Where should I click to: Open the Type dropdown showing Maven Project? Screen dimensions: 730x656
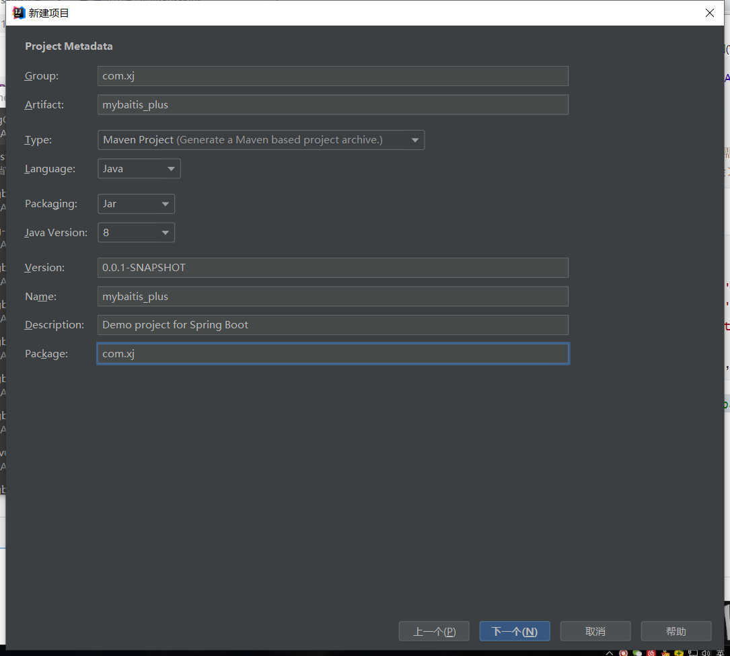pyautogui.click(x=261, y=140)
